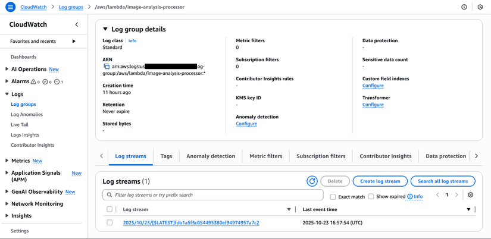The width and height of the screenshot is (491, 239).
Task: Enable the Show expired checkbox
Action: click(x=371, y=196)
